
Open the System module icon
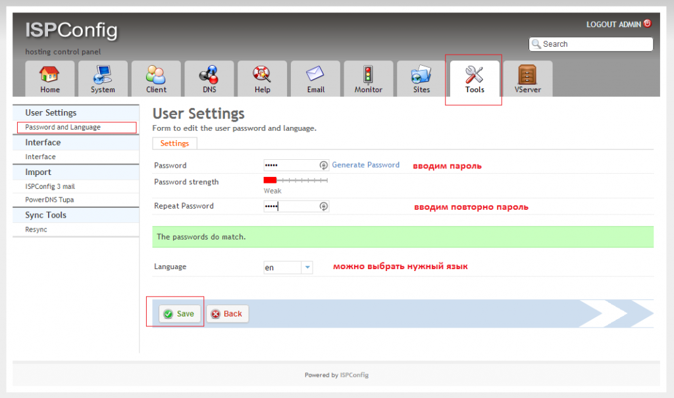coord(103,74)
